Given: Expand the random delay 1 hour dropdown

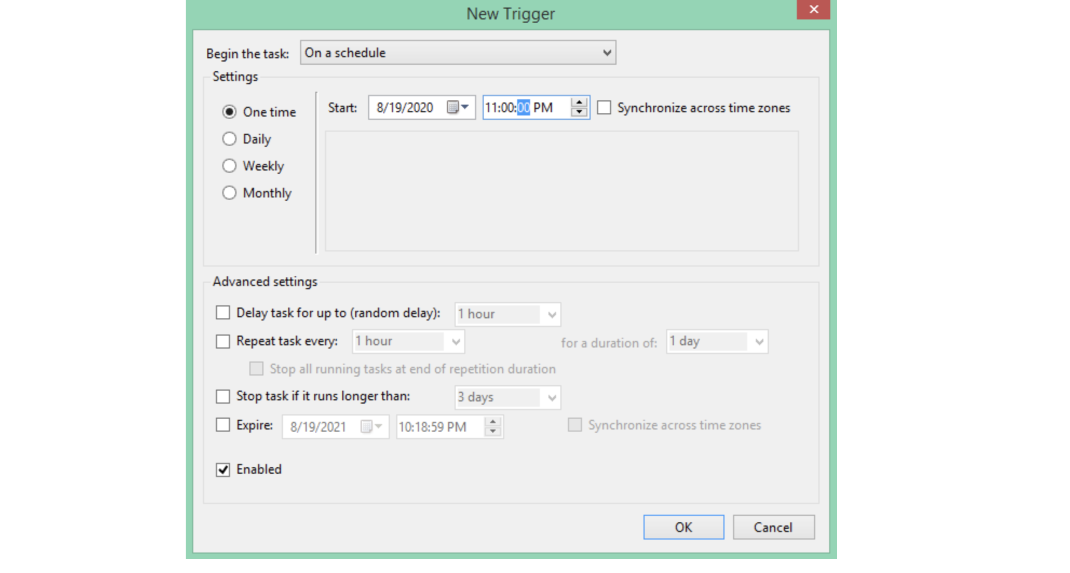Looking at the screenshot, I should pos(551,315).
